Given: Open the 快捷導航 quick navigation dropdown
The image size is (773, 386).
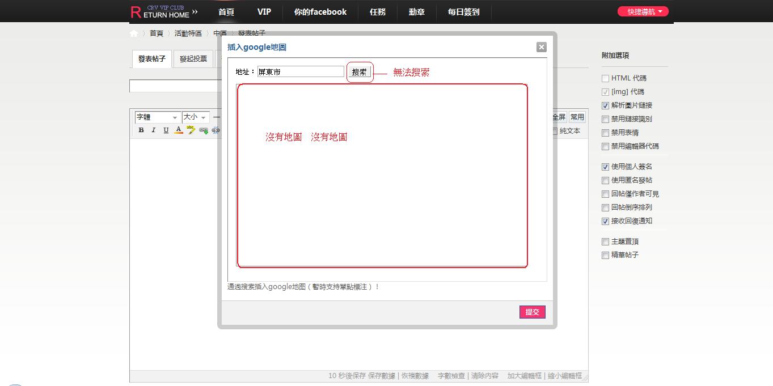Looking at the screenshot, I should coord(643,11).
